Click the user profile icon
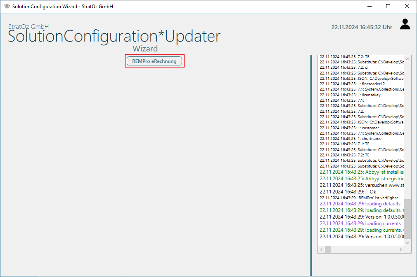The height and width of the screenshot is (277, 417). point(405,24)
